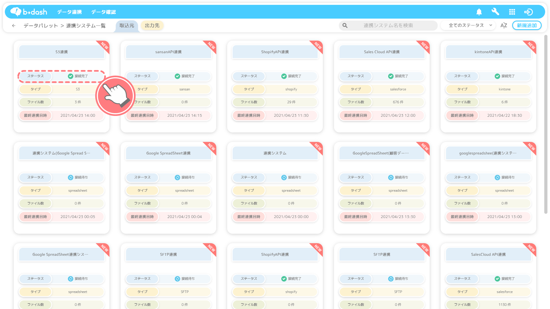
Task: Click the 6 件 file count
Action: [505, 102]
